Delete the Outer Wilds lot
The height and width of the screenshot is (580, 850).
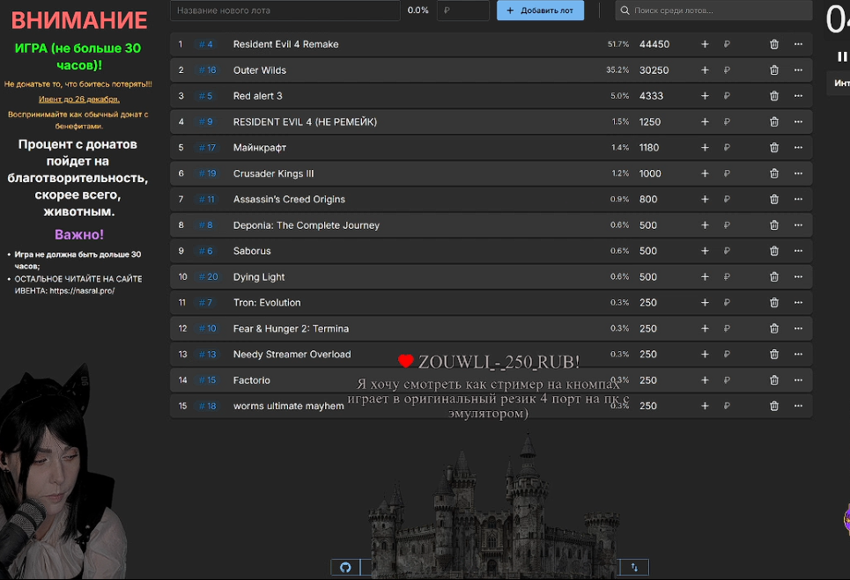[x=774, y=70]
